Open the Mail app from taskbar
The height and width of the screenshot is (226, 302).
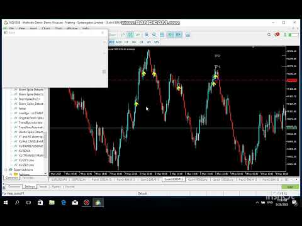[75, 203]
